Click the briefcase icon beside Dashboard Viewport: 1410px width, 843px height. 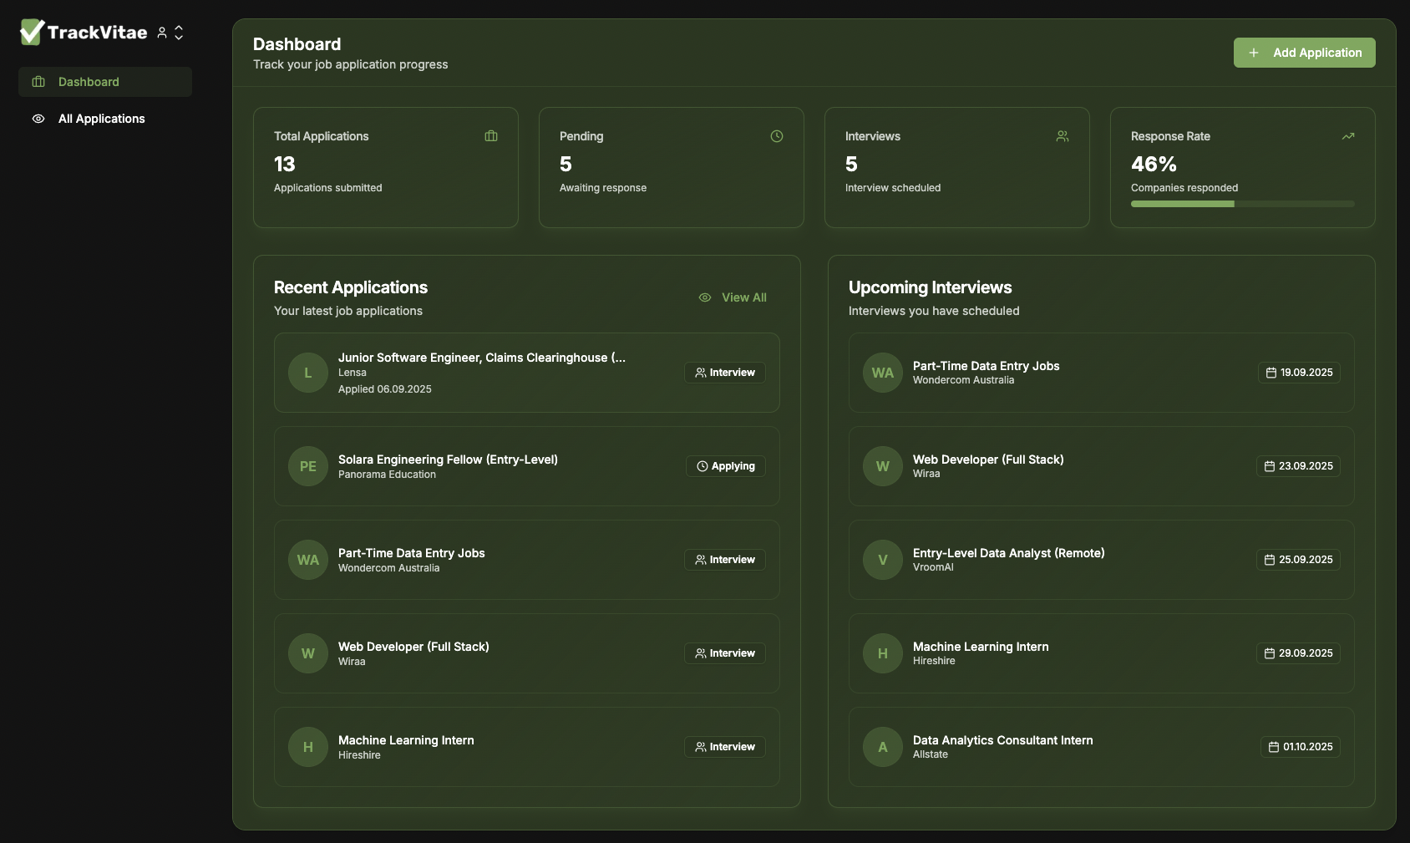tap(38, 81)
